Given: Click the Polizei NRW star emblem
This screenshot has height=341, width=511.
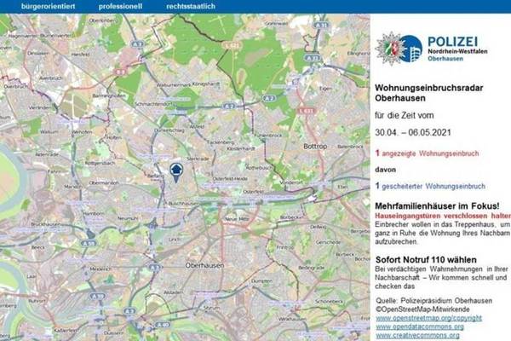Looking at the screenshot, I should pyautogui.click(x=390, y=49).
